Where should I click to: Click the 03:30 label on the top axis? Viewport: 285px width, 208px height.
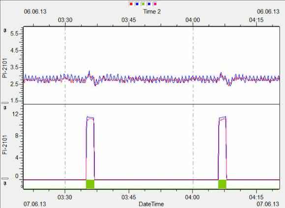click(65, 20)
